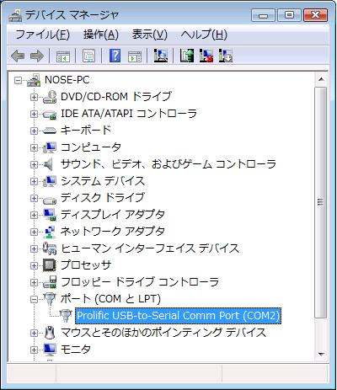Select Prolific USB-to-Serial Comm Port (COM2)

(x=179, y=316)
